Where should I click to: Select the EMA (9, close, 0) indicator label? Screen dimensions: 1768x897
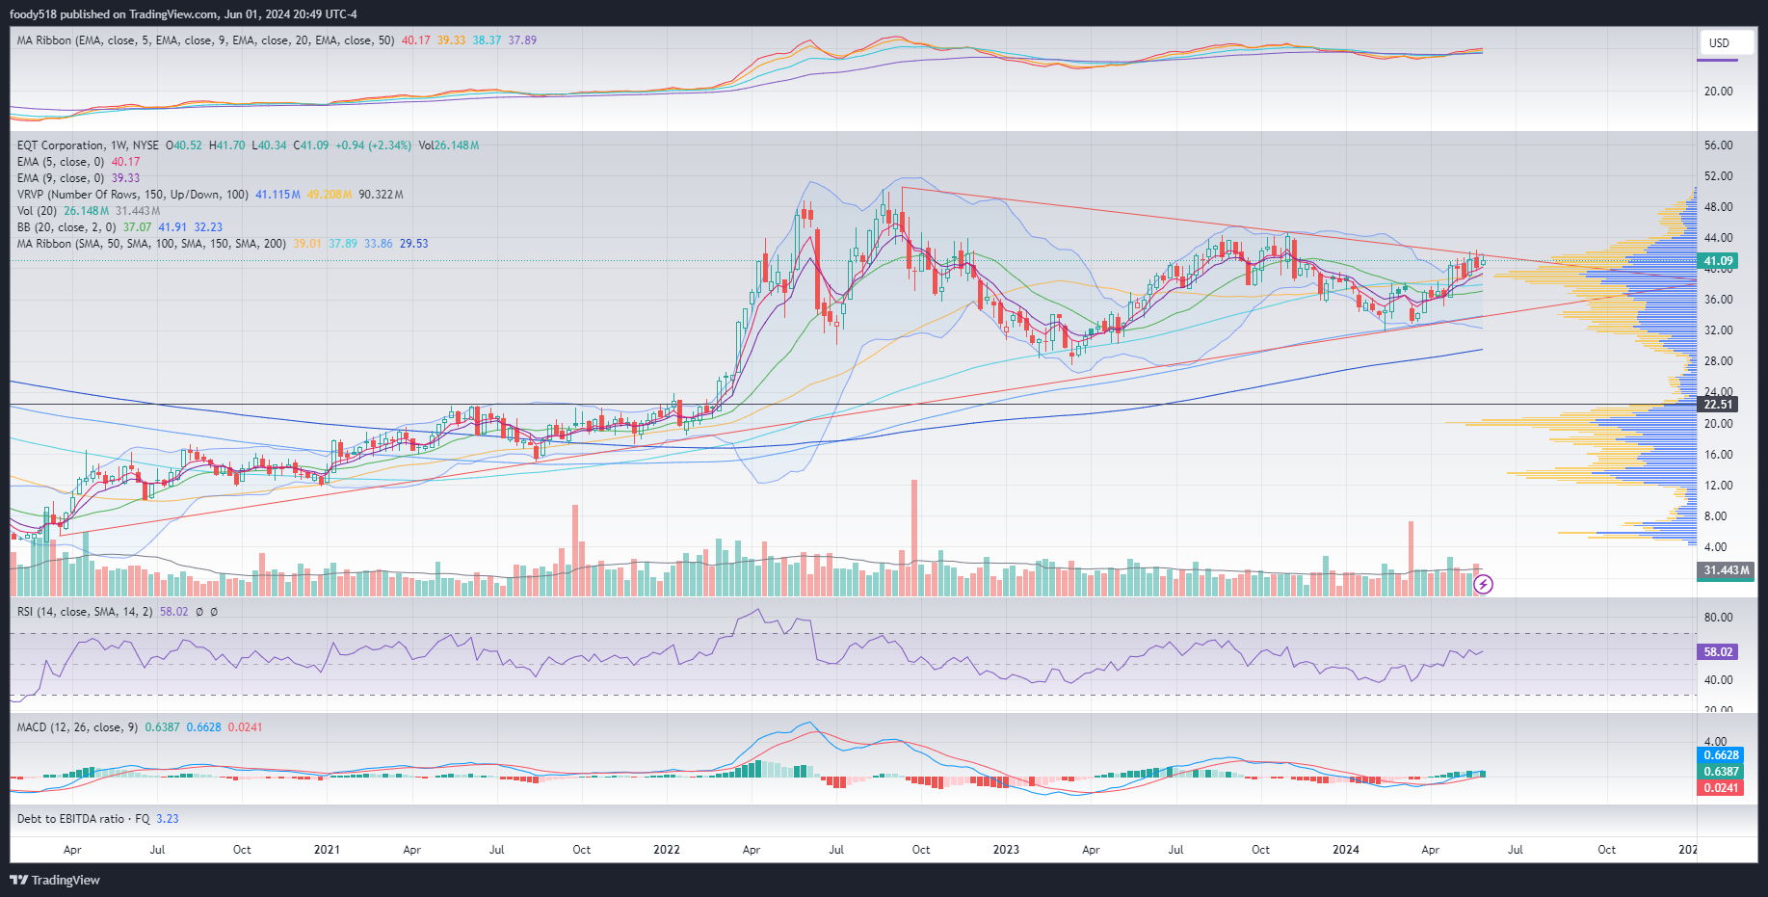point(61,178)
